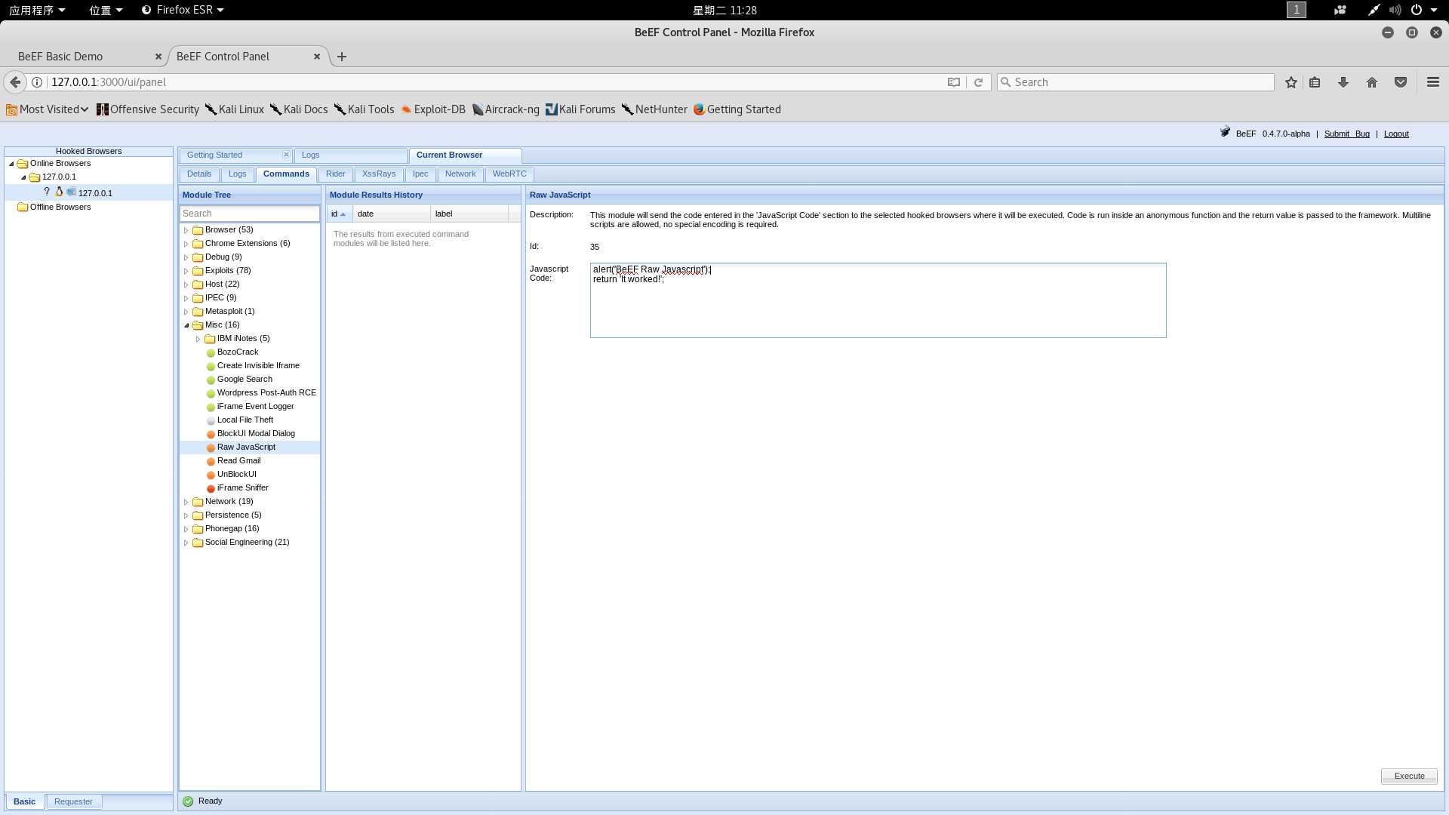Open the downloads arrow icon
This screenshot has height=815, width=1449.
click(x=1343, y=82)
